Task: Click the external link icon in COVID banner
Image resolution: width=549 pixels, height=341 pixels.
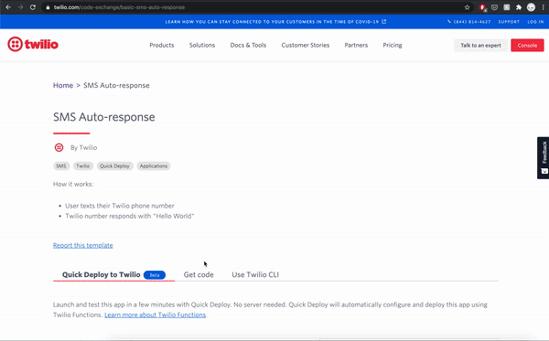Action: tap(384, 22)
